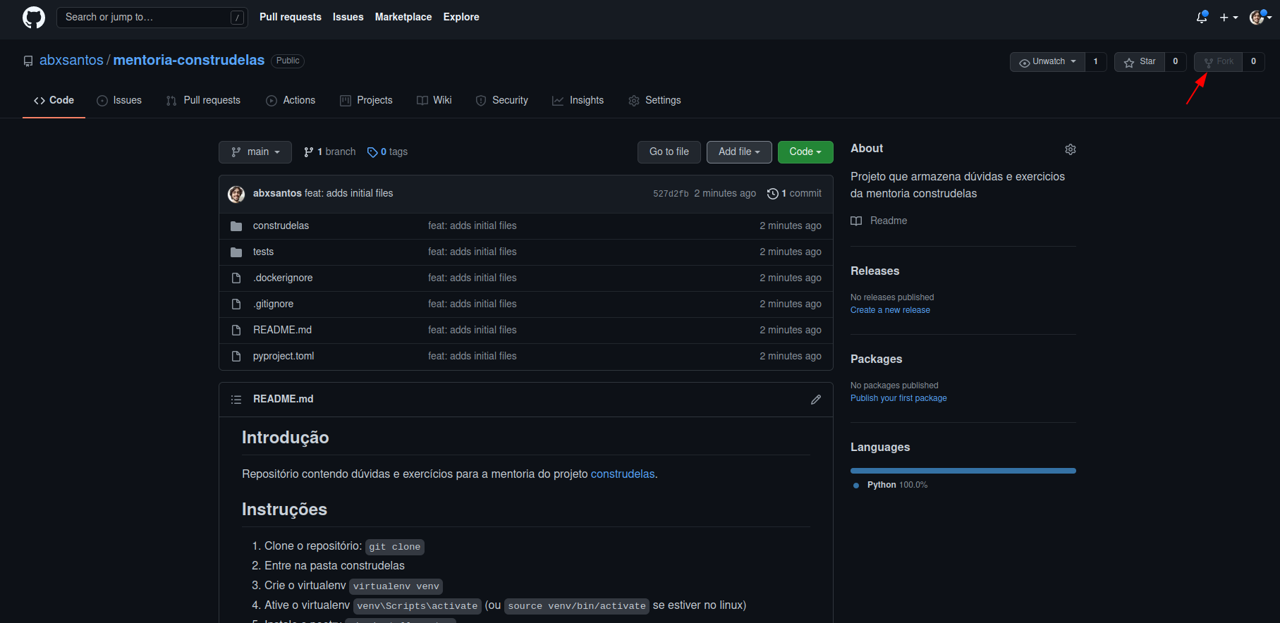Open the .gitignore file

pos(273,304)
